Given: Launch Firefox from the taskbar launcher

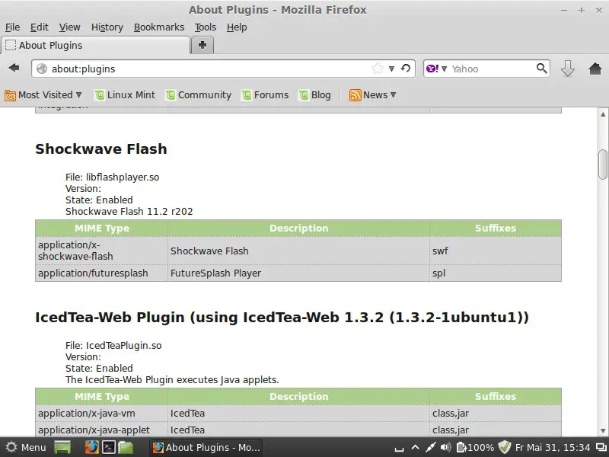Looking at the screenshot, I should coord(91,447).
